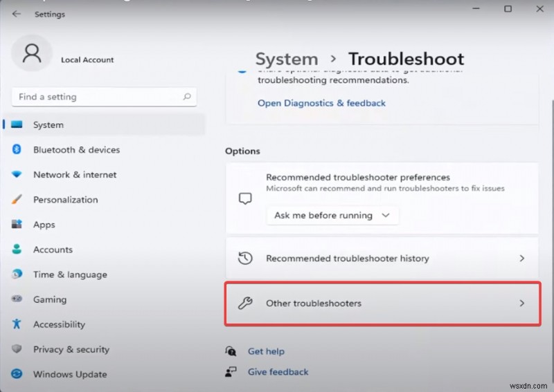Open the 'Ask me before running' dropdown
The width and height of the screenshot is (554, 392).
tap(332, 216)
